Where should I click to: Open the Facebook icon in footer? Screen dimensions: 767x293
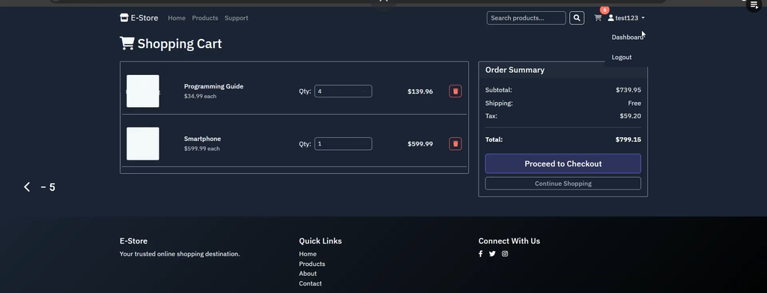pos(480,254)
